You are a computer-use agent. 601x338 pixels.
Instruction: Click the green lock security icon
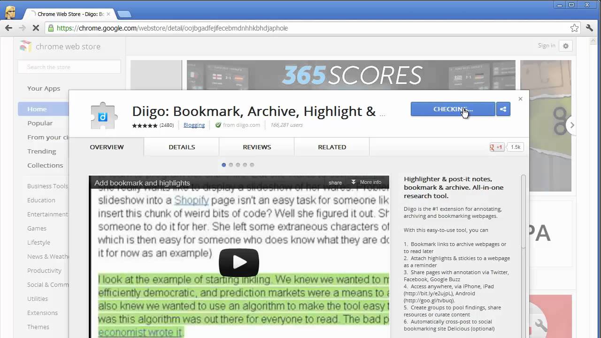tap(51, 28)
